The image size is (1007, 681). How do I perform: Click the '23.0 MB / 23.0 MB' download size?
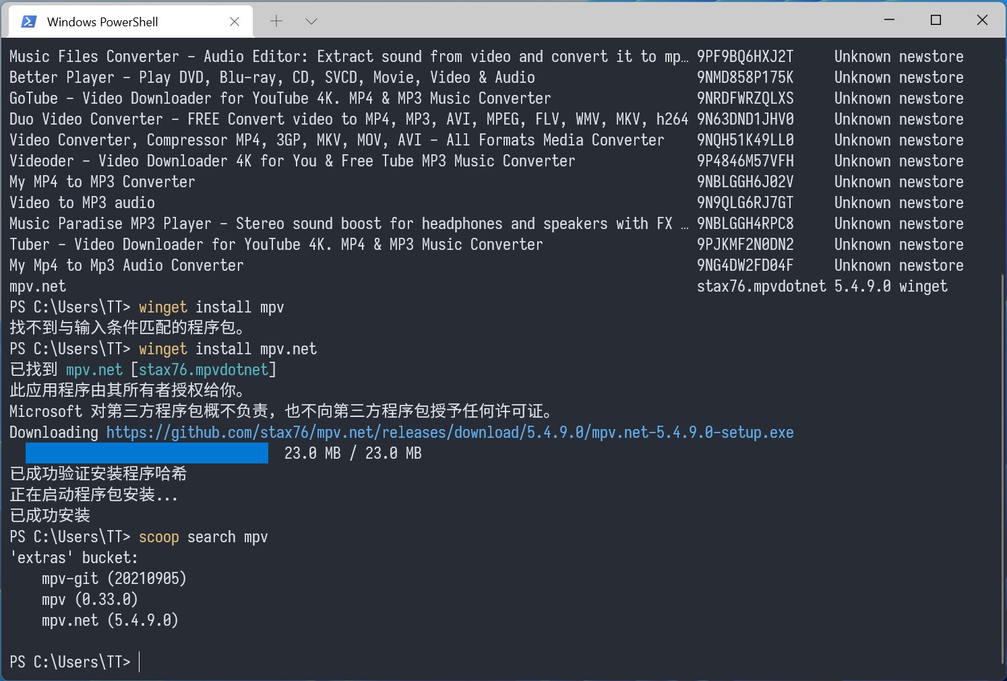pos(353,453)
